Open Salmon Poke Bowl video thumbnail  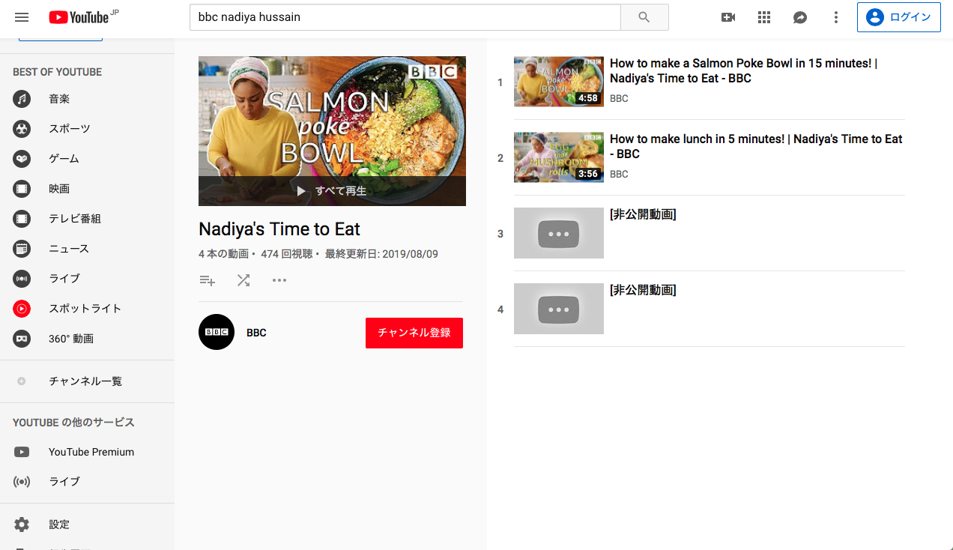pyautogui.click(x=559, y=82)
